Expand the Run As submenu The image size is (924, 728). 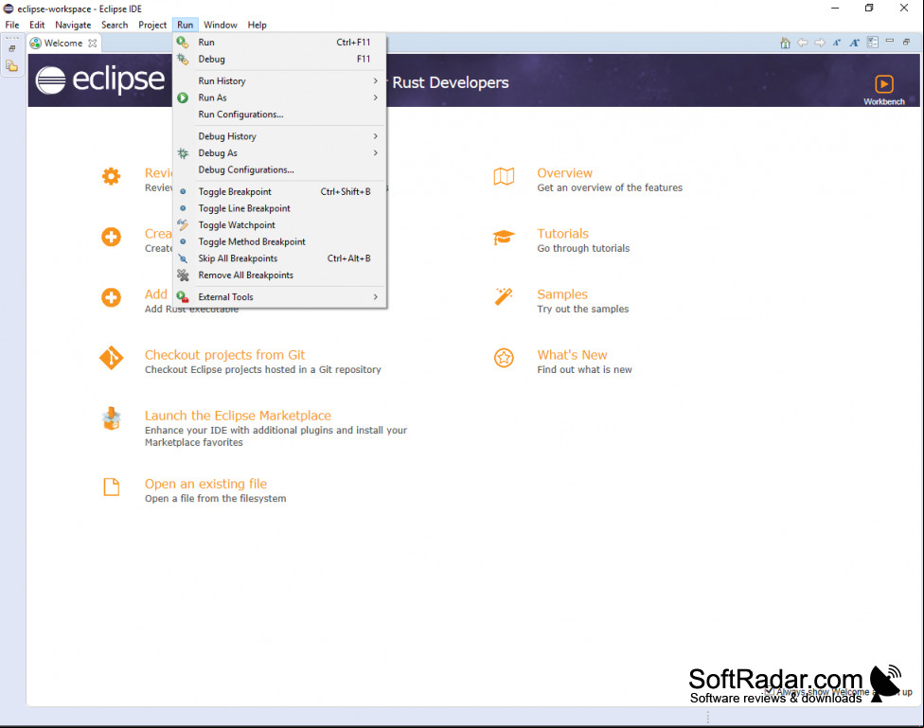click(280, 98)
